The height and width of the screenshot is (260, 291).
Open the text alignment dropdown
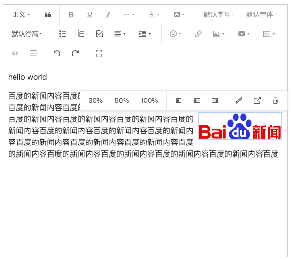pyautogui.click(x=120, y=34)
